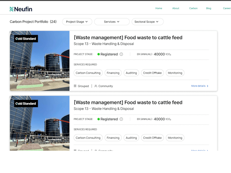The height and width of the screenshot is (173, 231).
Task: Open the Sectoral Scope dropdown
Action: pos(147,22)
